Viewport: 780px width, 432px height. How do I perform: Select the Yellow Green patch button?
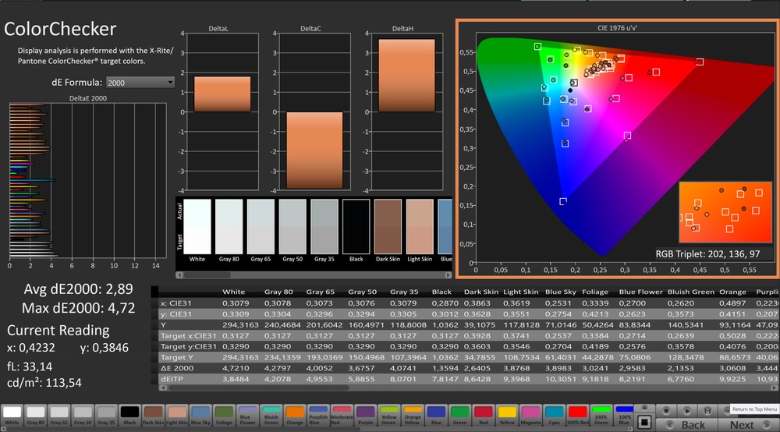pos(389,415)
